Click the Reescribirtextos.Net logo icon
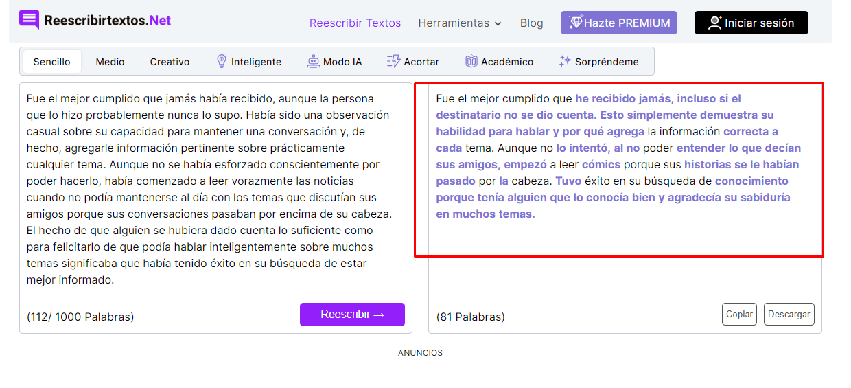 30,20
